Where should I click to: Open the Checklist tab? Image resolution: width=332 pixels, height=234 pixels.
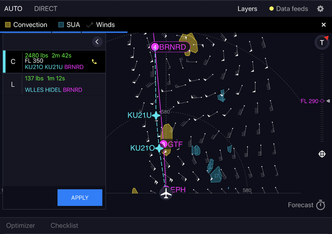(x=64, y=226)
